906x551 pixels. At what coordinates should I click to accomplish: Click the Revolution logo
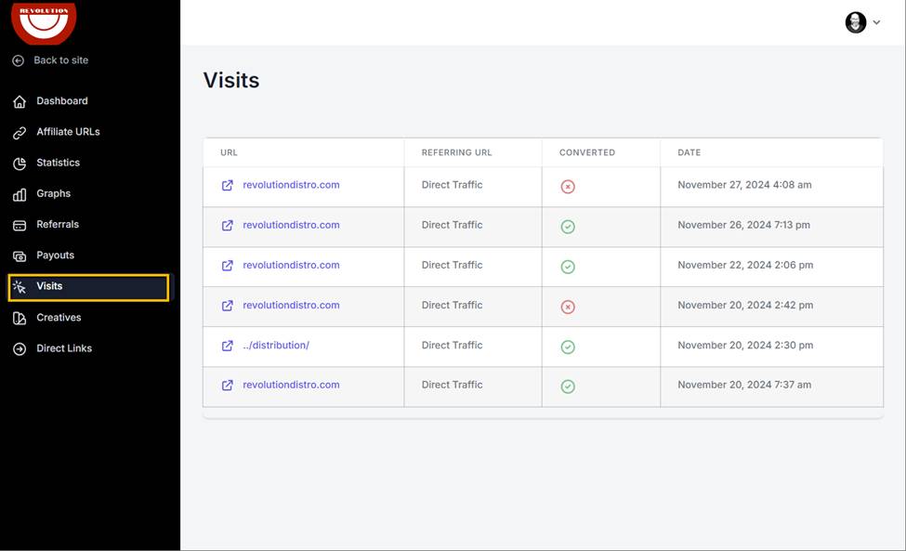click(44, 22)
